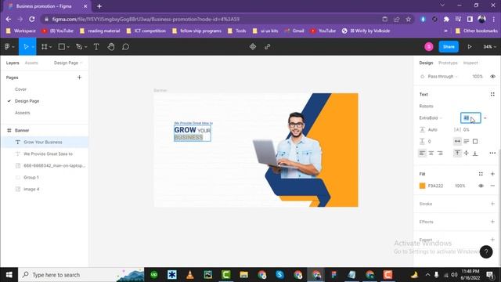Click the user avatar in Figma toolbar
501x282 pixels.
[x=429, y=47]
